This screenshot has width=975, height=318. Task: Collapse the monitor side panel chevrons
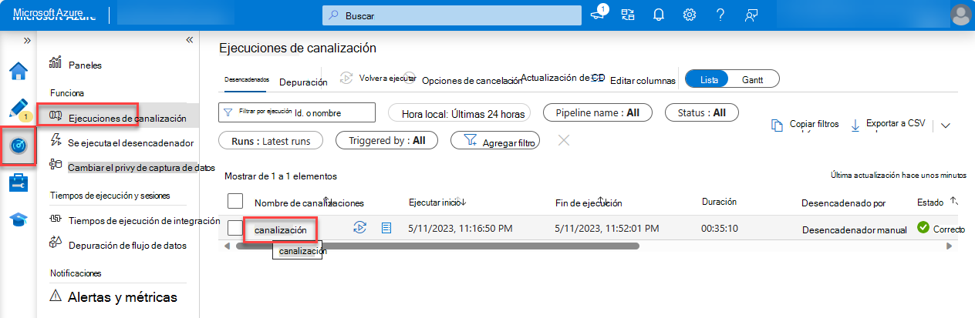coord(189,40)
